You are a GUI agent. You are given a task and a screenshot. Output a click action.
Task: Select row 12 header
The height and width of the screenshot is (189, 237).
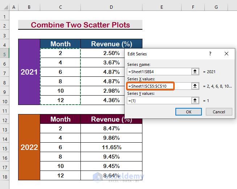(x=4, y=119)
